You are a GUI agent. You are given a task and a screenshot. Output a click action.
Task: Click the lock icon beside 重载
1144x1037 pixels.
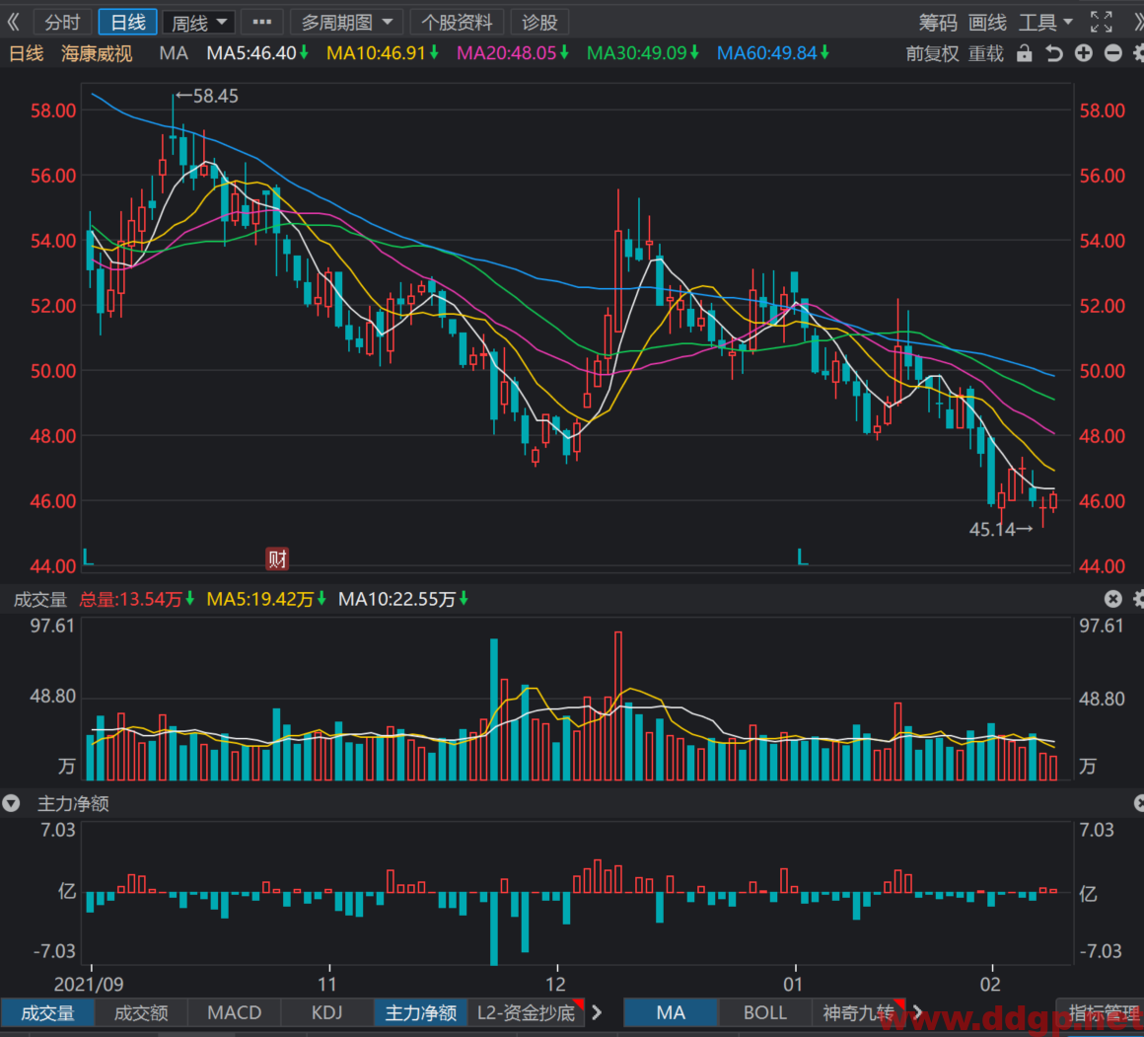click(x=1025, y=53)
